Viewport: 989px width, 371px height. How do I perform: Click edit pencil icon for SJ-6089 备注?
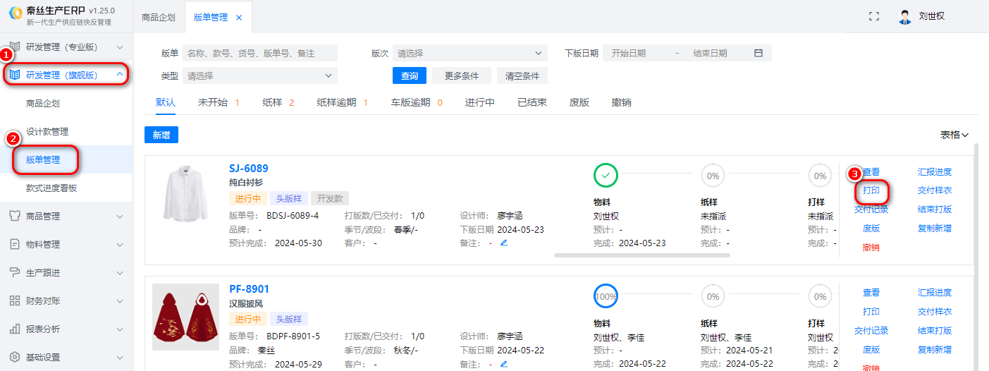tap(504, 243)
